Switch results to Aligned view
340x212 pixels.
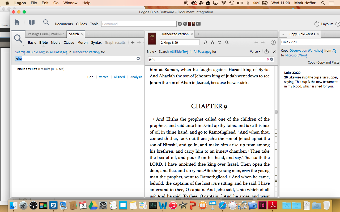(x=119, y=77)
